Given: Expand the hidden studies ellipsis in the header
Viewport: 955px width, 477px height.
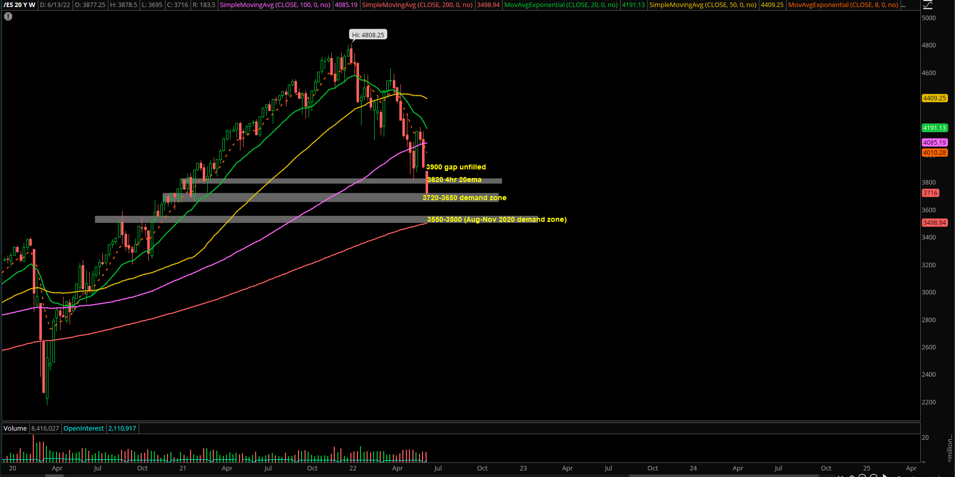Looking at the screenshot, I should click(904, 5).
